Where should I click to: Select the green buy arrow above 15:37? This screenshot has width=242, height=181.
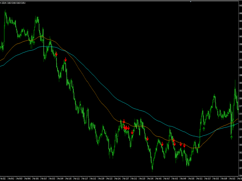204,129
